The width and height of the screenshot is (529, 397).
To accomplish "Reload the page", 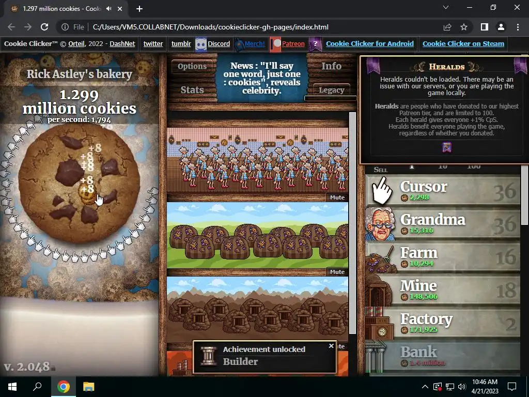I will point(44,27).
